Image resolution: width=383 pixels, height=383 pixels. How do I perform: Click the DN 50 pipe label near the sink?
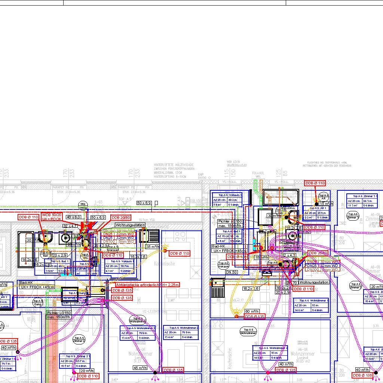coord(232,272)
